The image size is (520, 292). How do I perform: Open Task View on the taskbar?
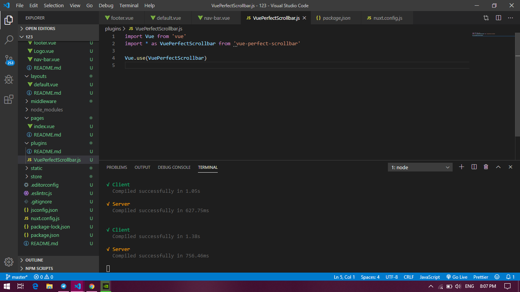pyautogui.click(x=21, y=286)
